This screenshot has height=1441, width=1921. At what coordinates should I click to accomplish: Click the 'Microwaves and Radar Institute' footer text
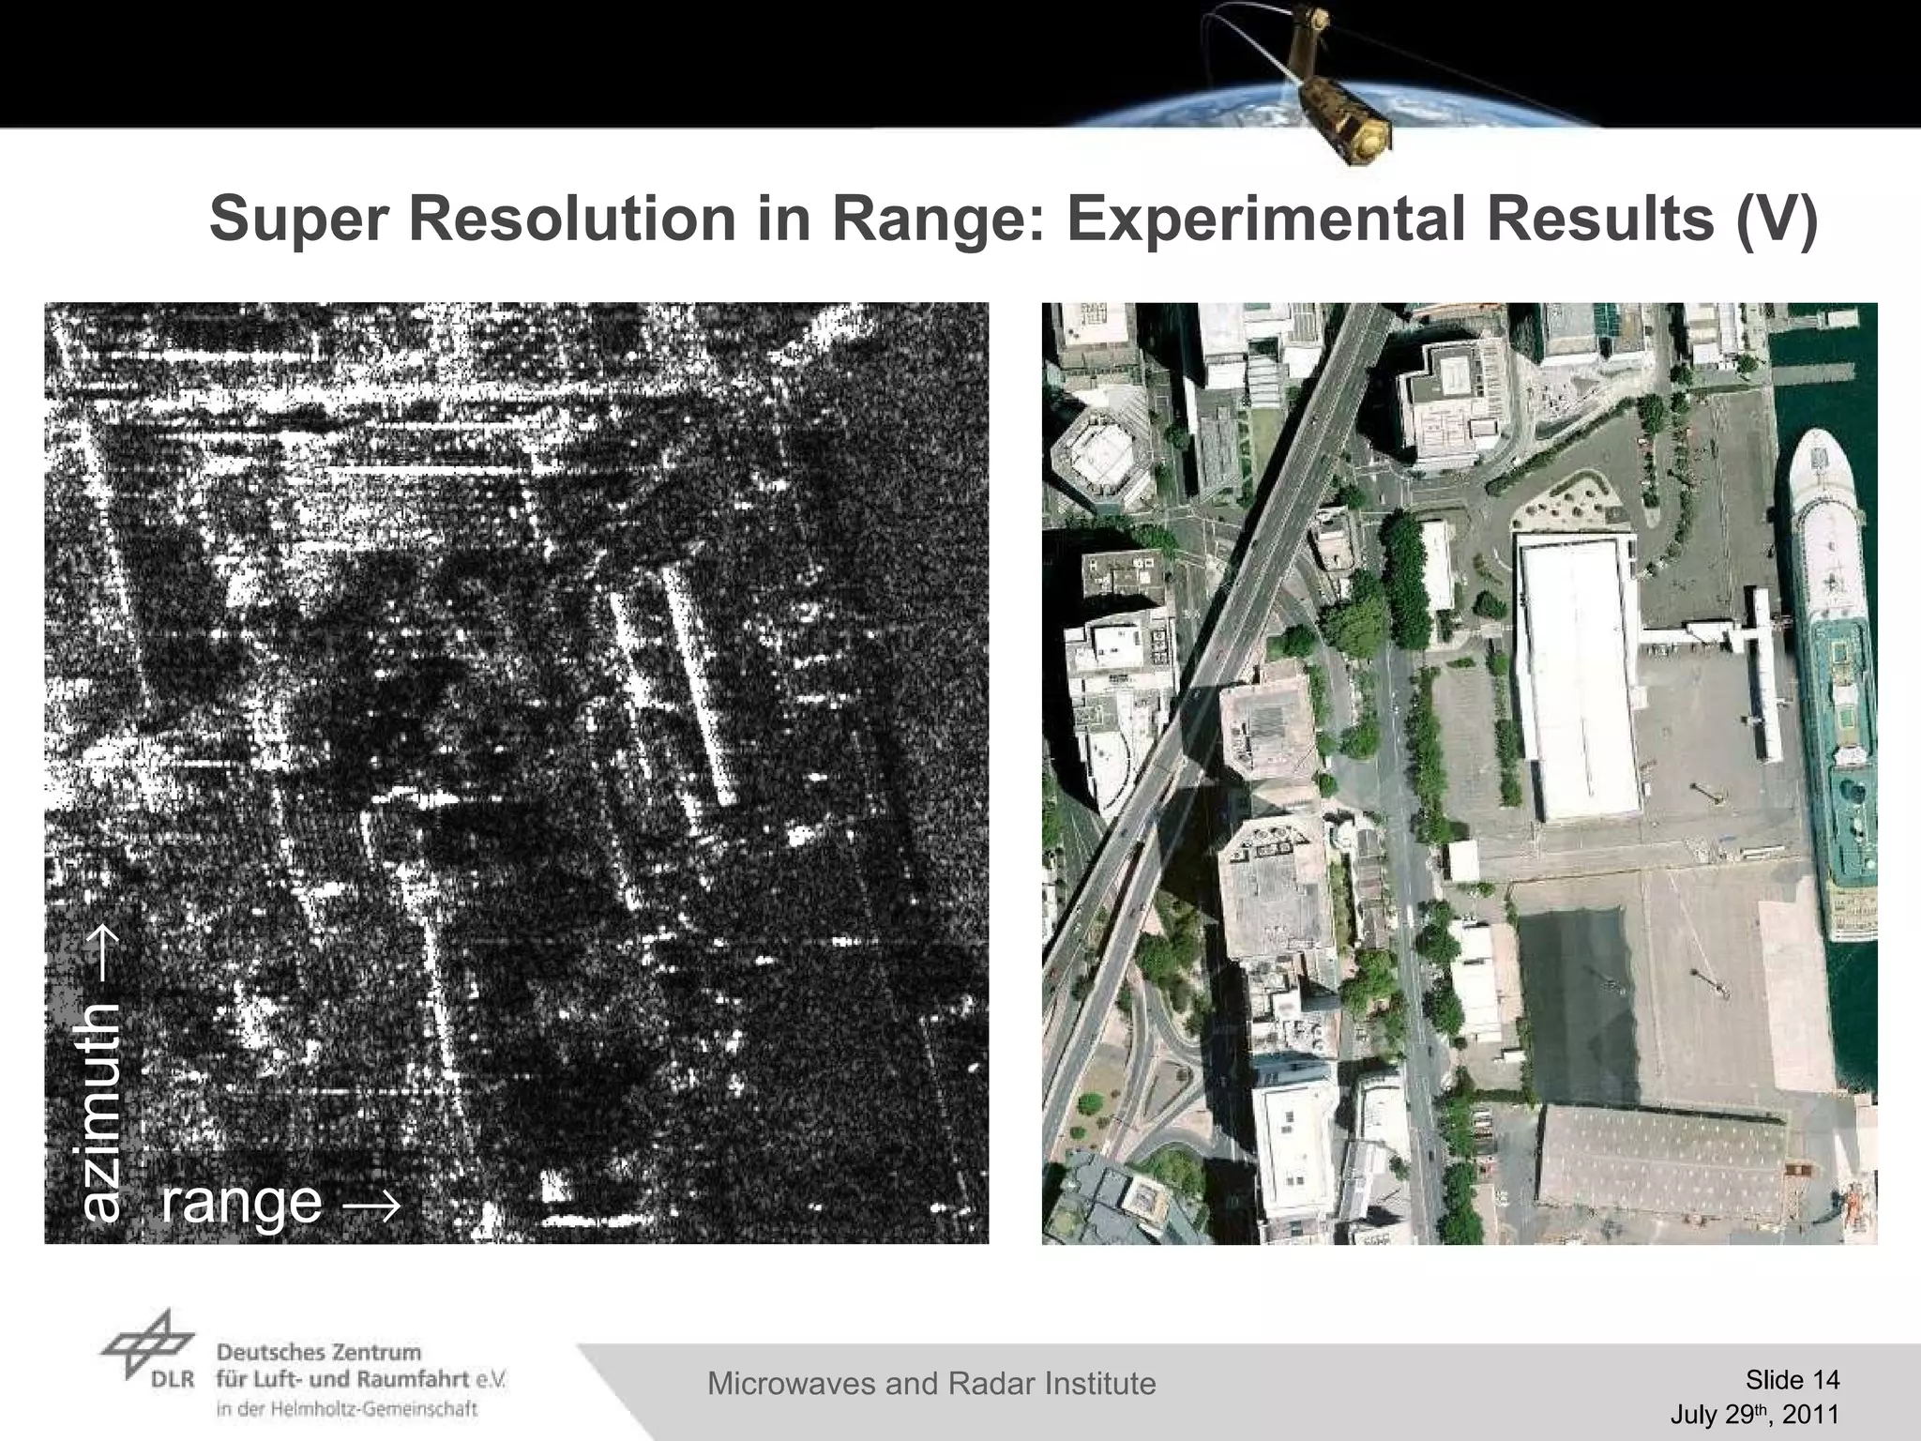pyautogui.click(x=931, y=1384)
